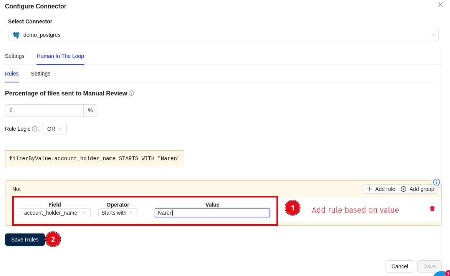The image size is (450, 276).
Task: Click the Add rule button
Action: coord(381,189)
